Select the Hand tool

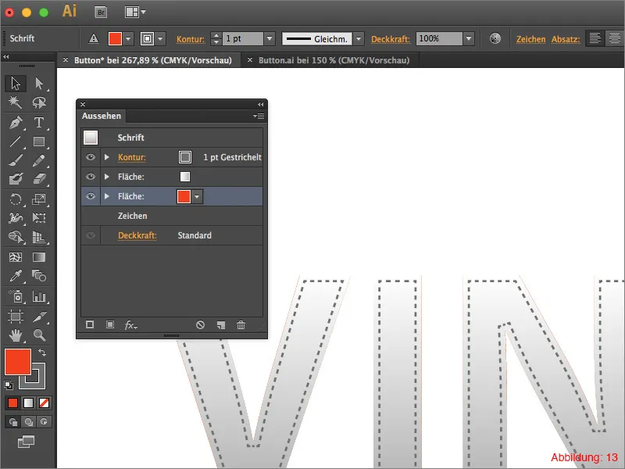pos(16,335)
